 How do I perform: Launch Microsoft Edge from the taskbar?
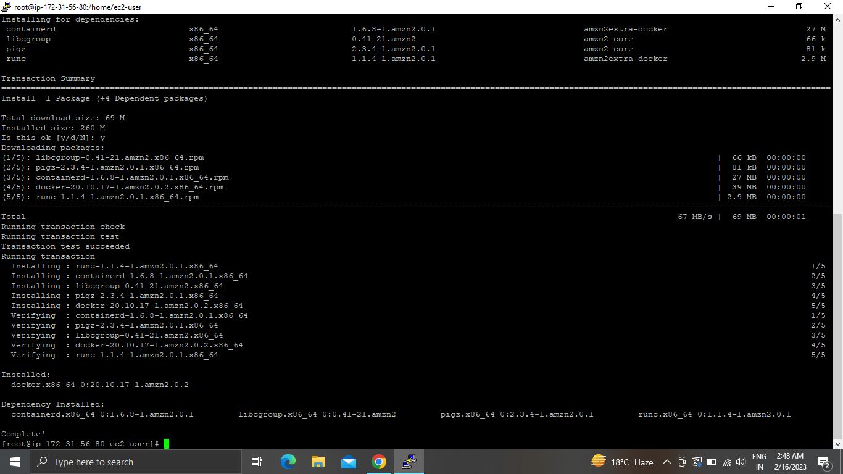288,462
